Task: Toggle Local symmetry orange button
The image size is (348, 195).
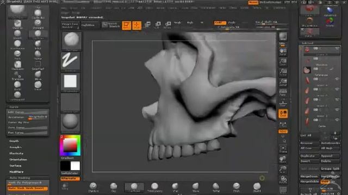Action: coord(283,113)
